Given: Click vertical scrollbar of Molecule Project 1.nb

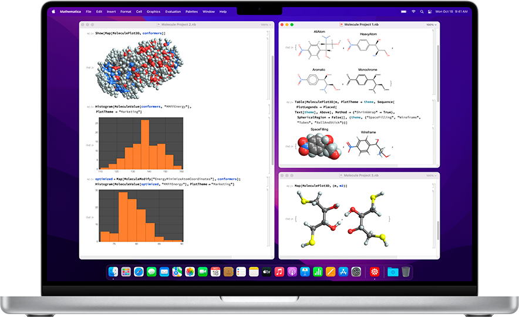Looking at the screenshot, I should pyautogui.click(x=438, y=73).
